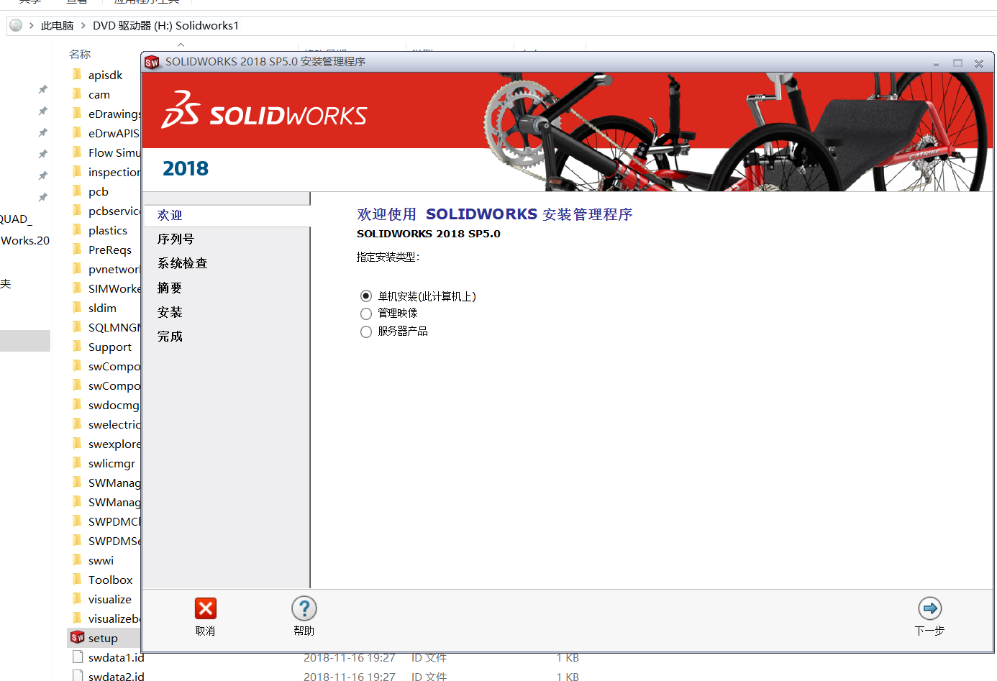Image resolution: width=997 pixels, height=681 pixels.
Task: Click the PreReqs folder icon in Explorer
Action: [77, 249]
